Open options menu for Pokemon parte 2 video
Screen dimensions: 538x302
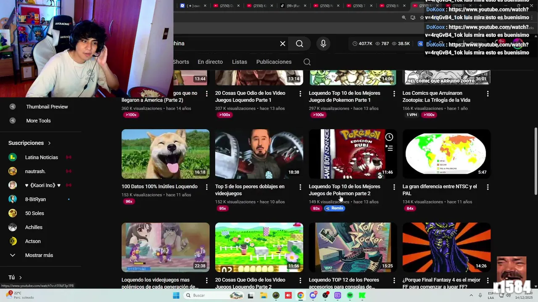tap(394, 187)
